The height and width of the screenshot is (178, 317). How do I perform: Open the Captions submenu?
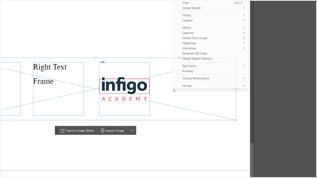[211, 33]
